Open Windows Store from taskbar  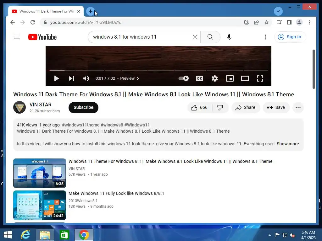(64, 235)
